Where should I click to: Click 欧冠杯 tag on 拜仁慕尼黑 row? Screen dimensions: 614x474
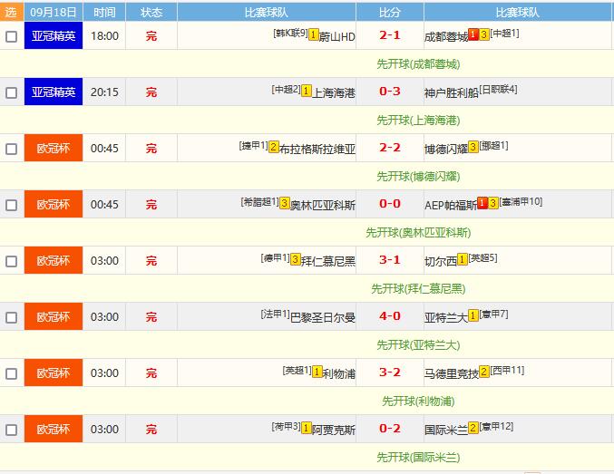point(54,260)
